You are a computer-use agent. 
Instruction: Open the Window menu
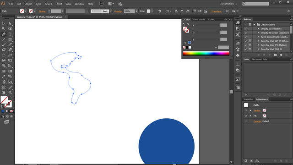click(79, 4)
